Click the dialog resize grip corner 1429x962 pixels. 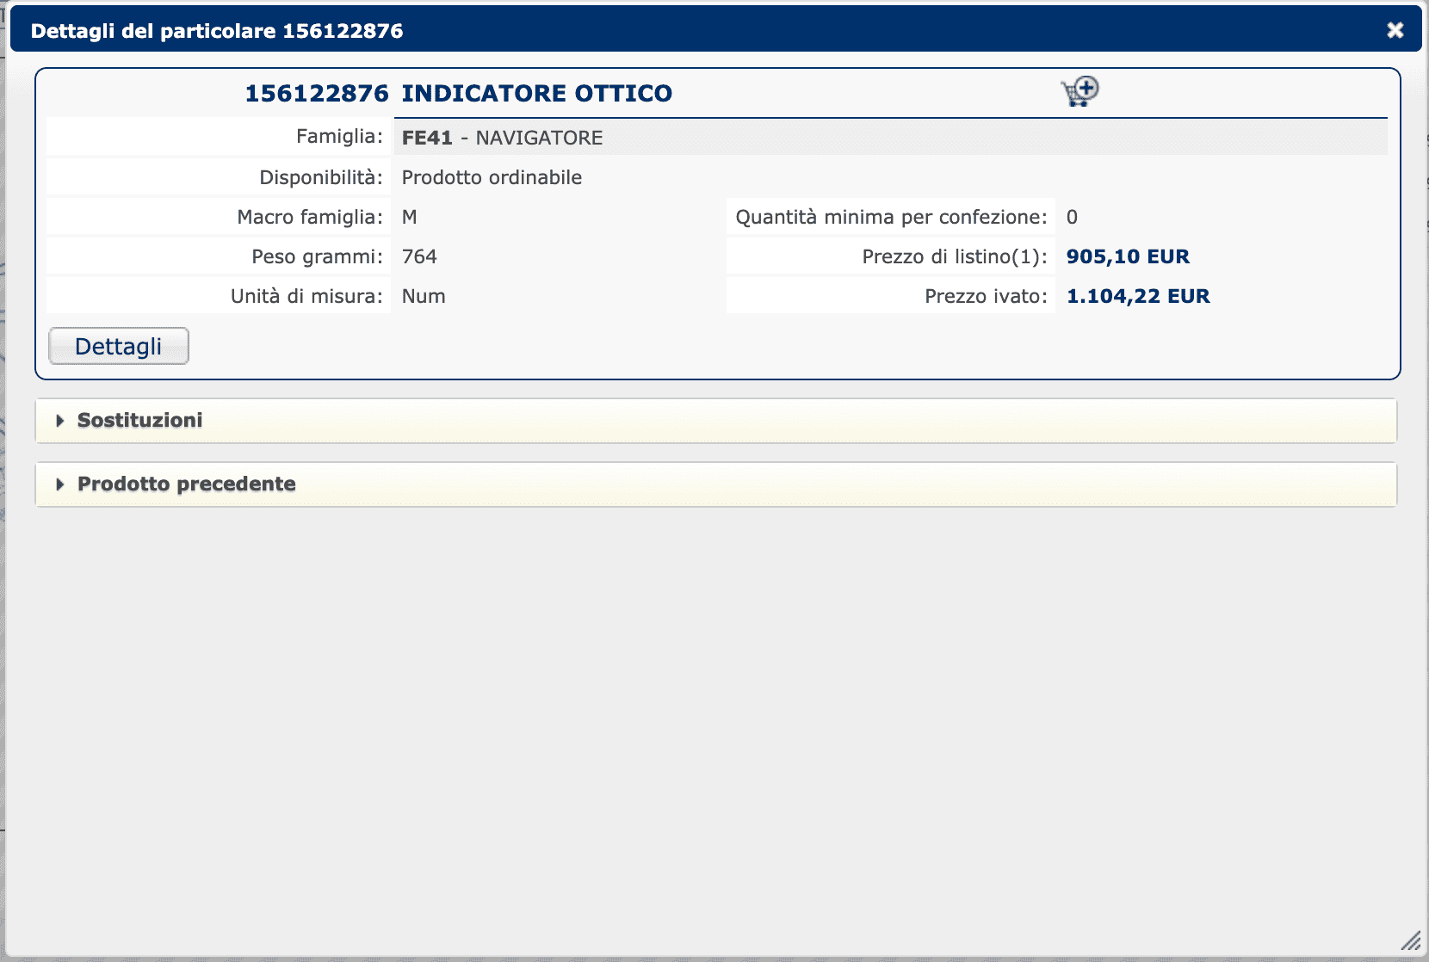(x=1410, y=941)
